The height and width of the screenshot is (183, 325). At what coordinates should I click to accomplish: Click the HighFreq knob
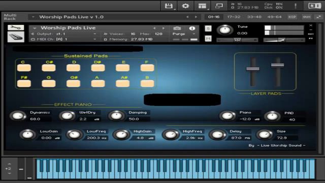point(171,135)
